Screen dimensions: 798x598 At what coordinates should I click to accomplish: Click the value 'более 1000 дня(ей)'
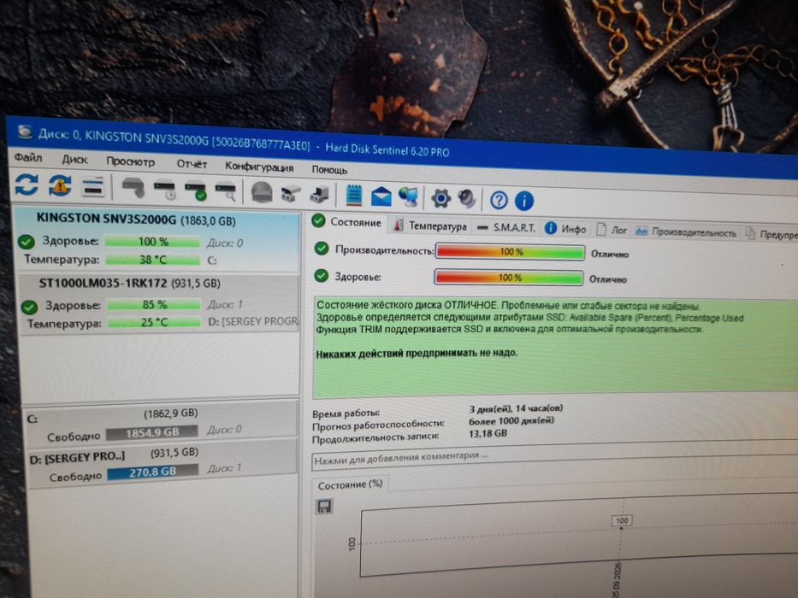[511, 421]
